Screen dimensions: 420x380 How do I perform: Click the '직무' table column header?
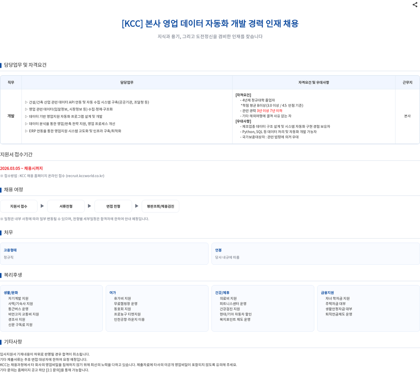11,83
